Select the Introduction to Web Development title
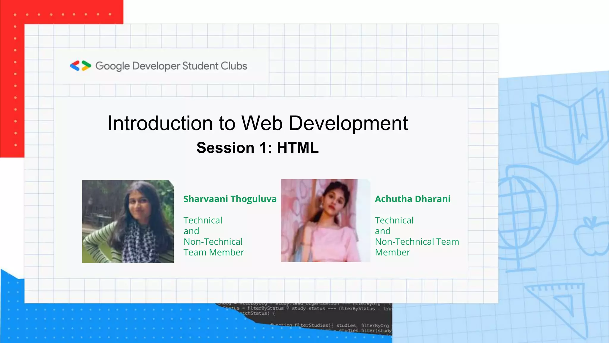This screenshot has height=343, width=609. pos(258,123)
